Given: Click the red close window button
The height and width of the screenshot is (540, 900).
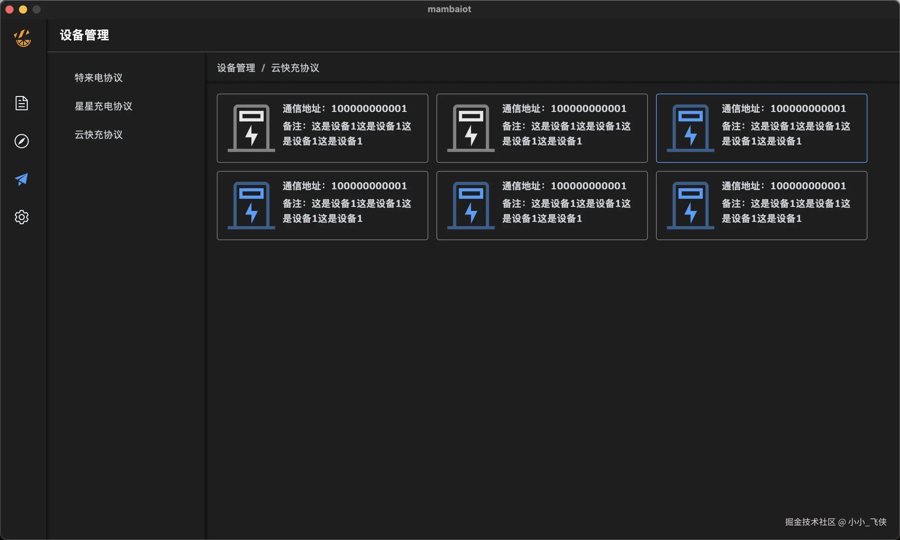Looking at the screenshot, I should pyautogui.click(x=10, y=9).
